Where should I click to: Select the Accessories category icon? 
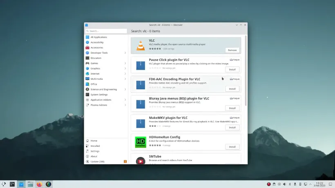(x=87, y=48)
